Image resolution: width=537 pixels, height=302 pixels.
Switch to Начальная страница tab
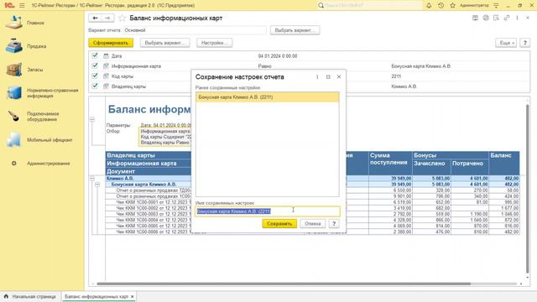[x=30, y=296]
